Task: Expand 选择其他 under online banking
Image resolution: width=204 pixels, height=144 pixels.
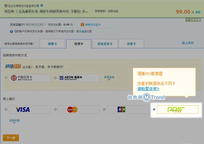Action: (14, 121)
